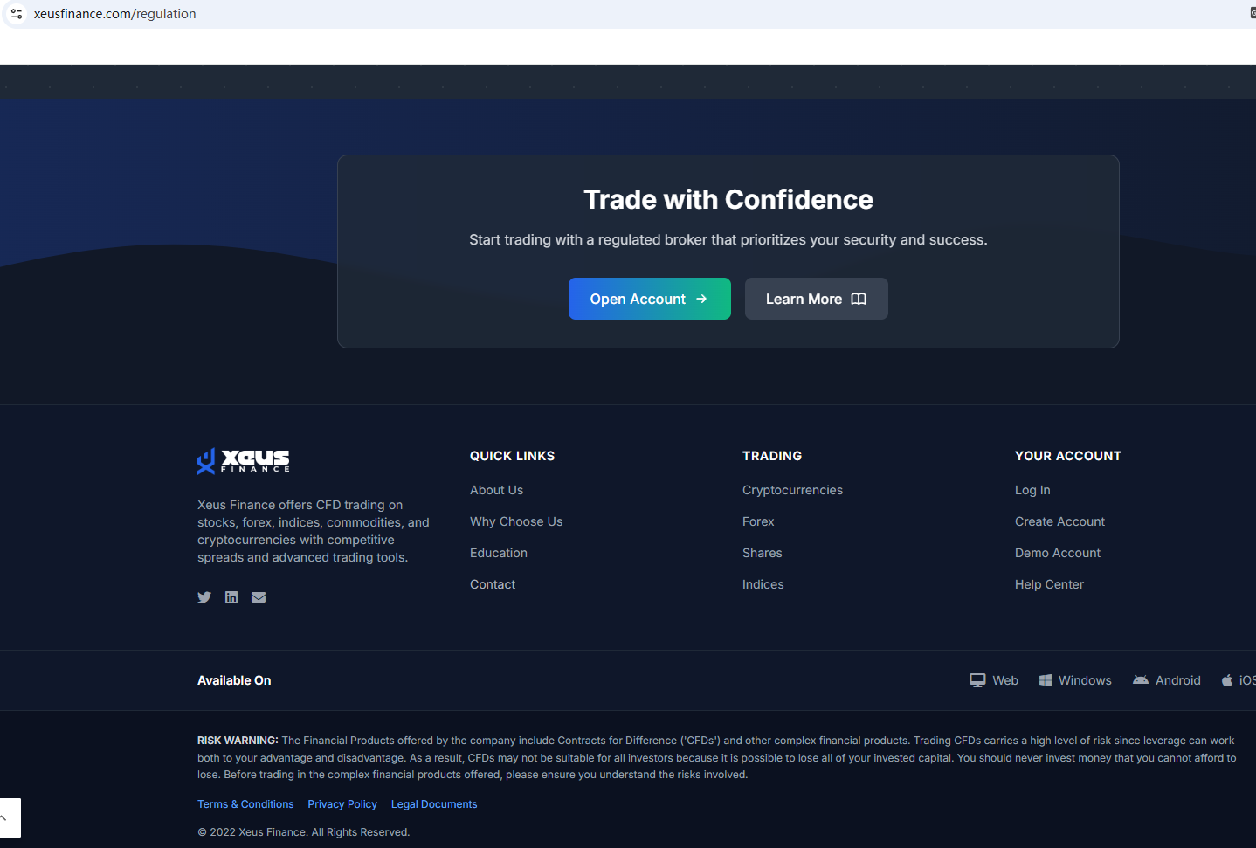1256x848 pixels.
Task: Click the site settings icon in address bar
Action: click(x=17, y=14)
